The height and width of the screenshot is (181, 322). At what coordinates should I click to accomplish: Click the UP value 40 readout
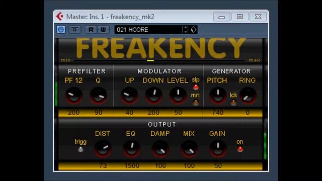point(129,113)
